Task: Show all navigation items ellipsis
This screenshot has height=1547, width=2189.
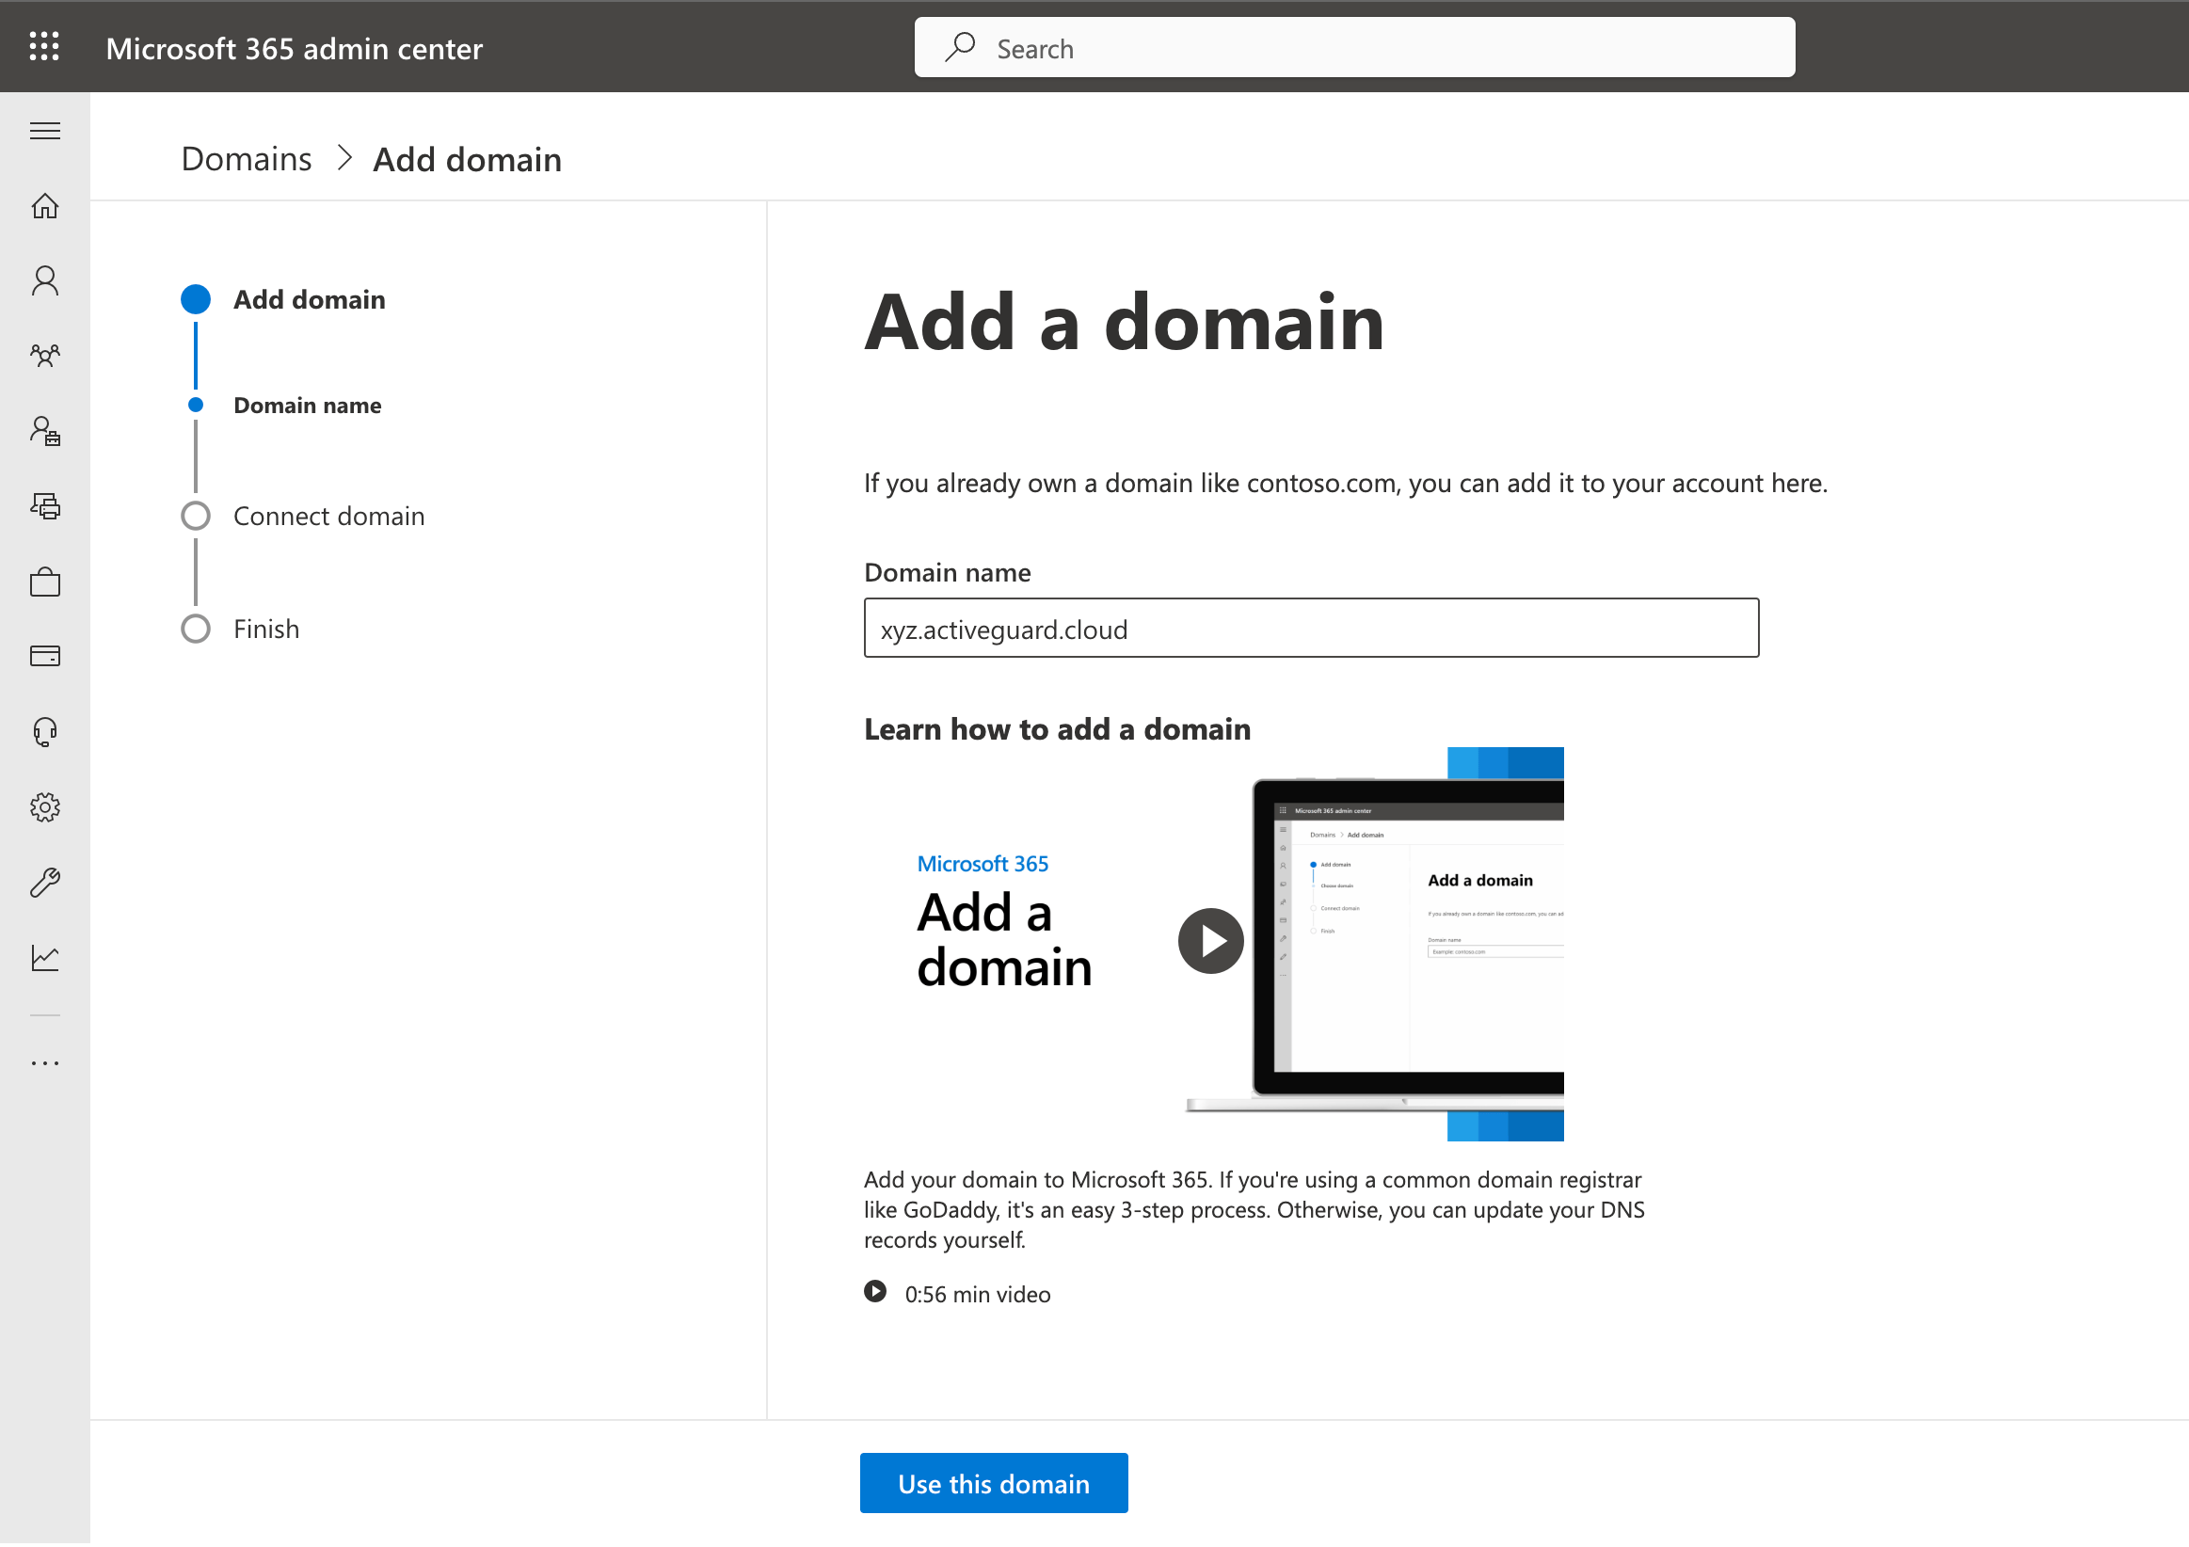Action: click(x=45, y=1063)
